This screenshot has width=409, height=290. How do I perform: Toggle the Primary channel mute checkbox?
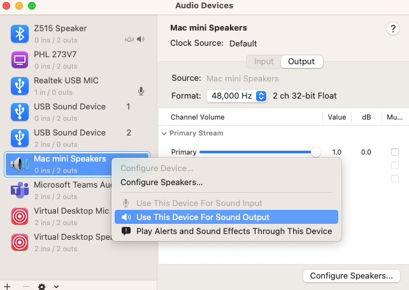pos(395,152)
